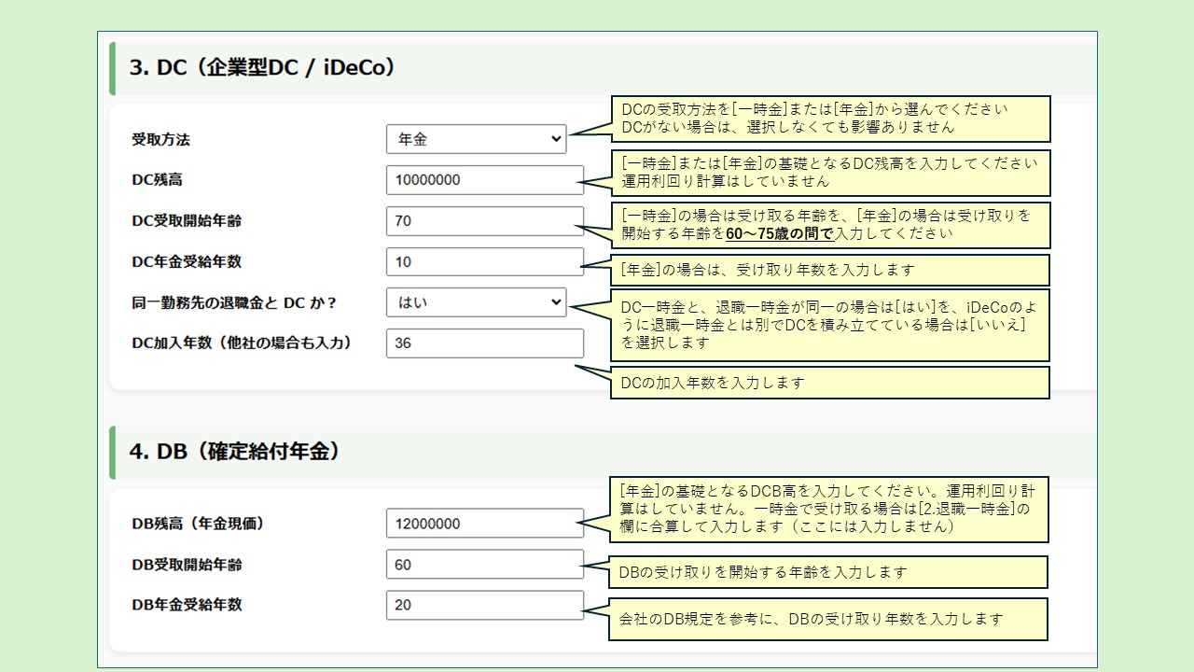Screen dimensions: 1194x672
Task: Click the callout mentioning [2.退職一時金] field
Action: click(829, 510)
